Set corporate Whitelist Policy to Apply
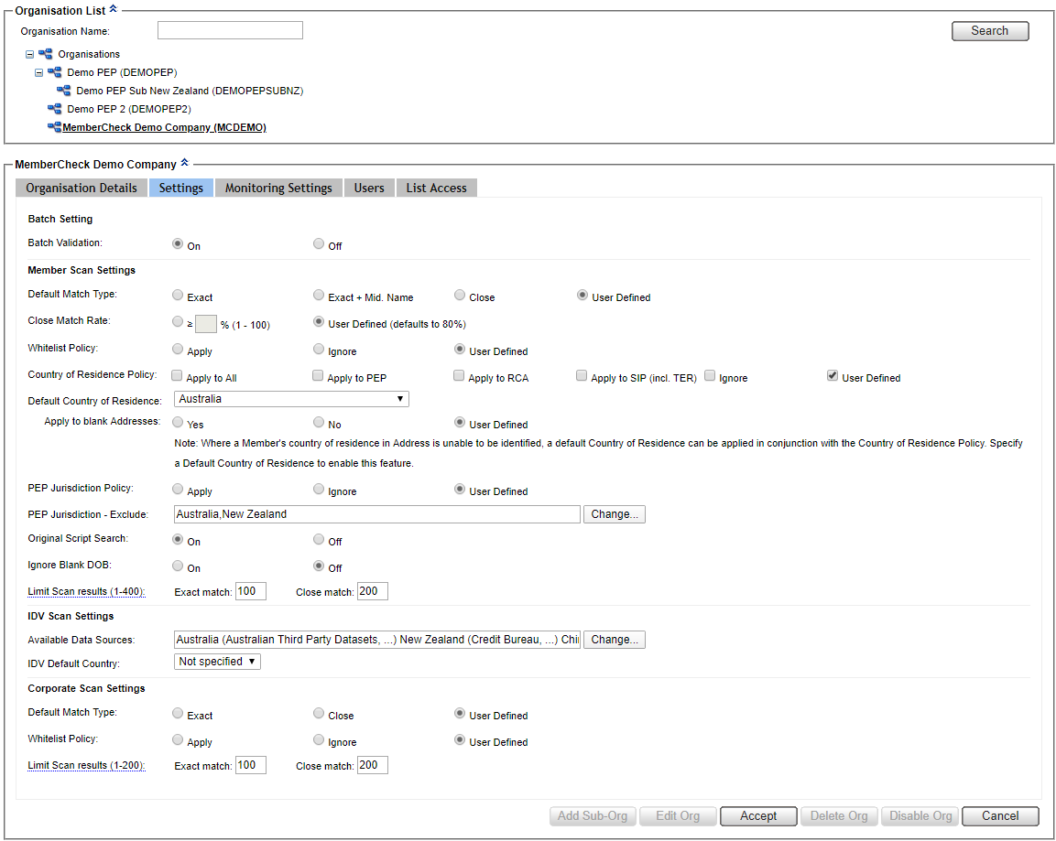Viewport: 1056px width, 841px height. pos(178,740)
